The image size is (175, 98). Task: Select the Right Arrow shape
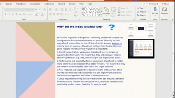92,11
